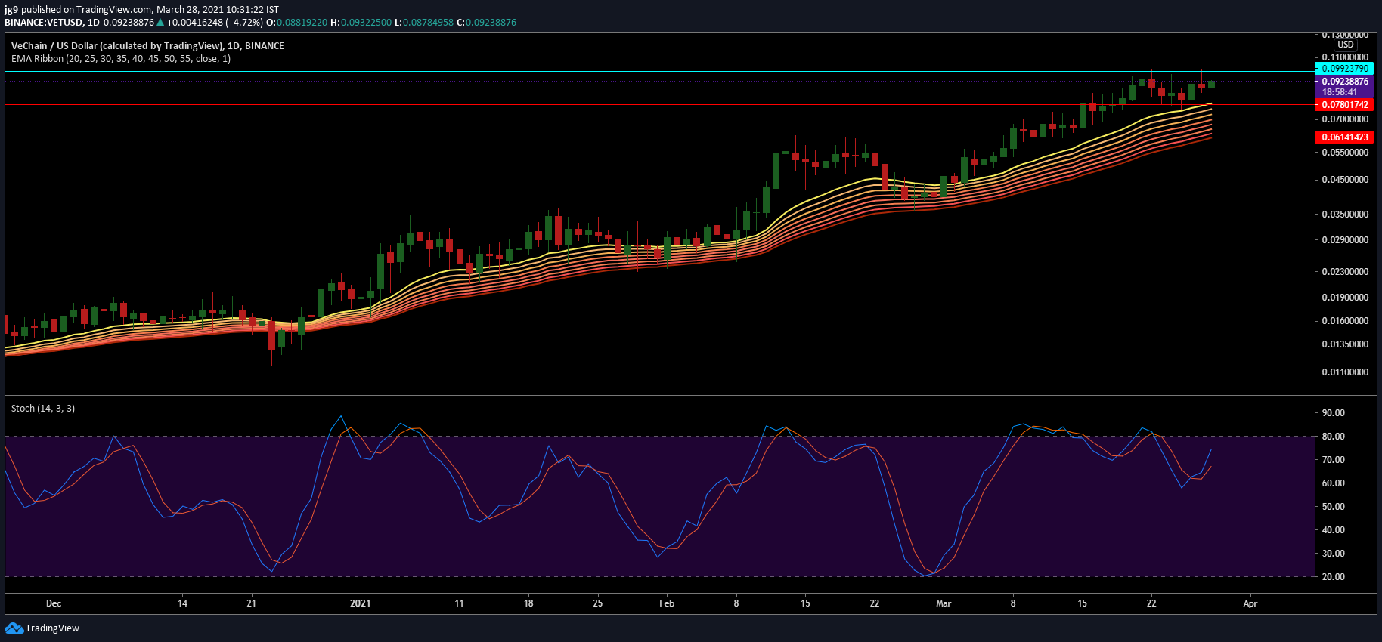Click the Dec marker on the time axis
This screenshot has height=642, width=1382.
tap(54, 603)
